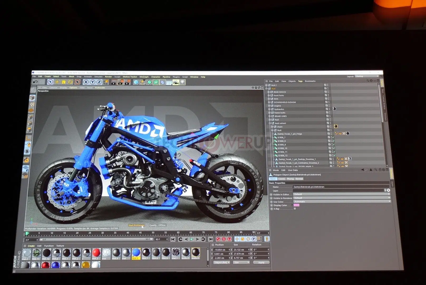Play the animation forward in the timeline
Image resolution: width=426 pixels, height=285 pixels.
[192, 239]
